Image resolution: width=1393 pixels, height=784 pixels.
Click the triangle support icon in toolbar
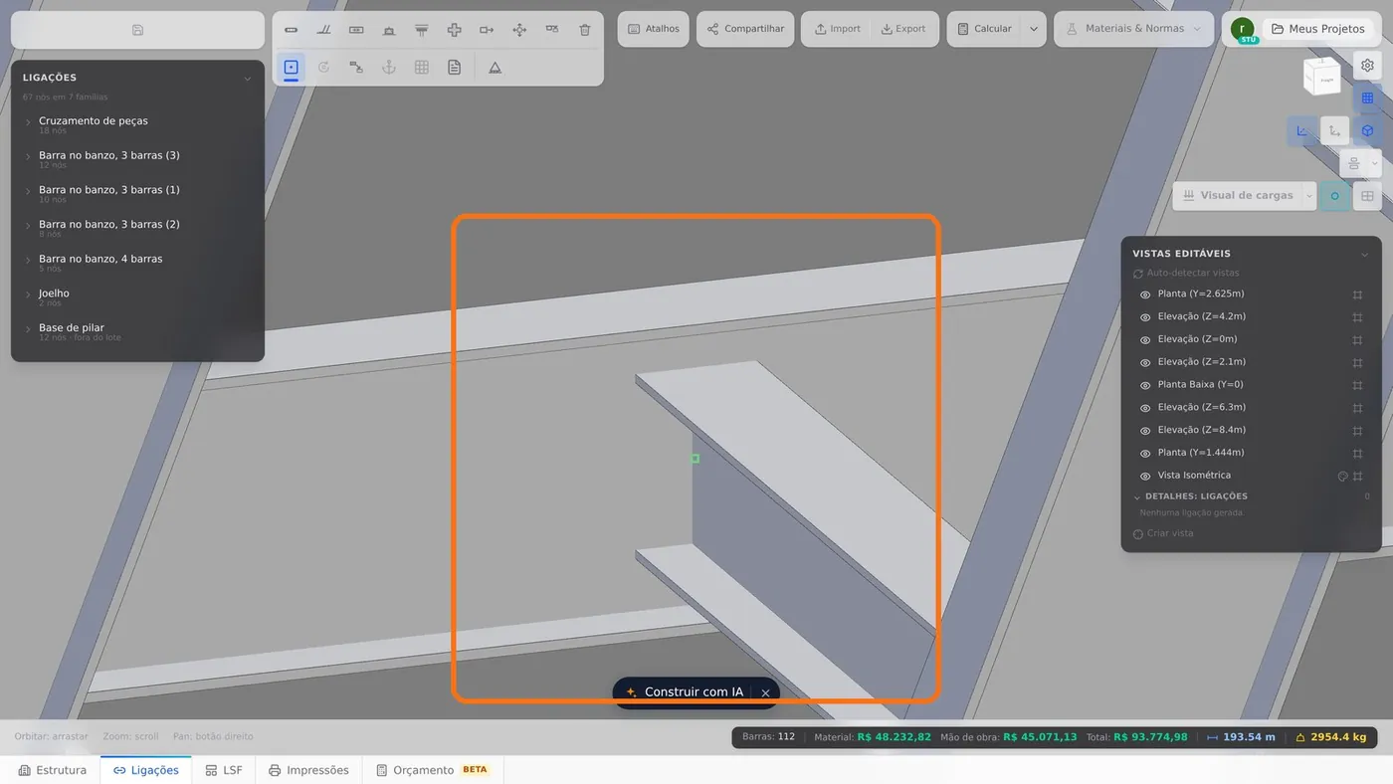pyautogui.click(x=495, y=67)
